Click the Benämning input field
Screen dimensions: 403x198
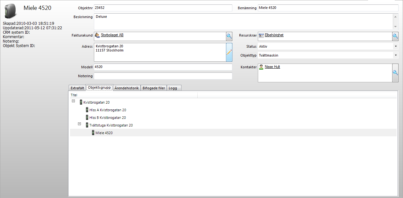pyautogui.click(x=328, y=8)
